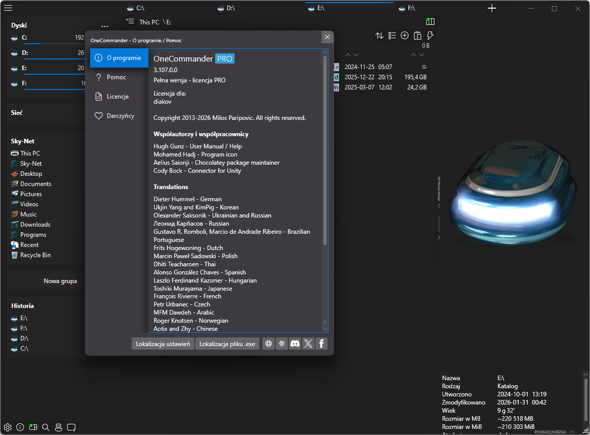The image size is (590, 435).
Task: Open the lightning quick actions icon
Action: tap(430, 36)
